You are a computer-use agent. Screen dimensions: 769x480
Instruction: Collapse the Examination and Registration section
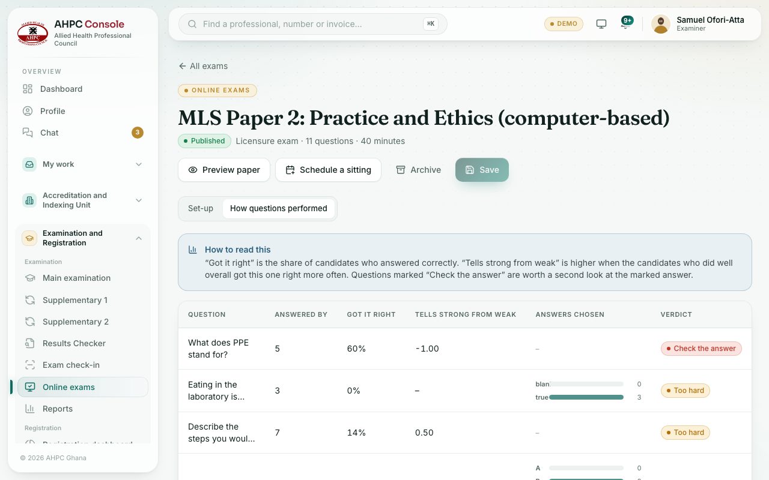click(x=83, y=238)
